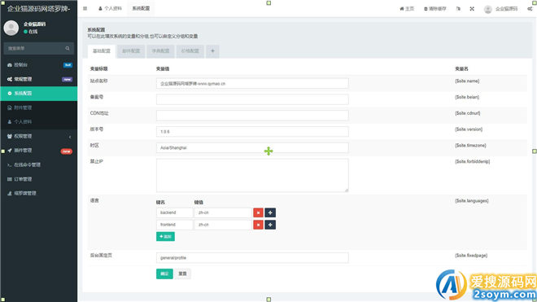The image size is (537, 302).
Task: Open 控制台 dashboard in the sidebar
Action: pos(39,65)
